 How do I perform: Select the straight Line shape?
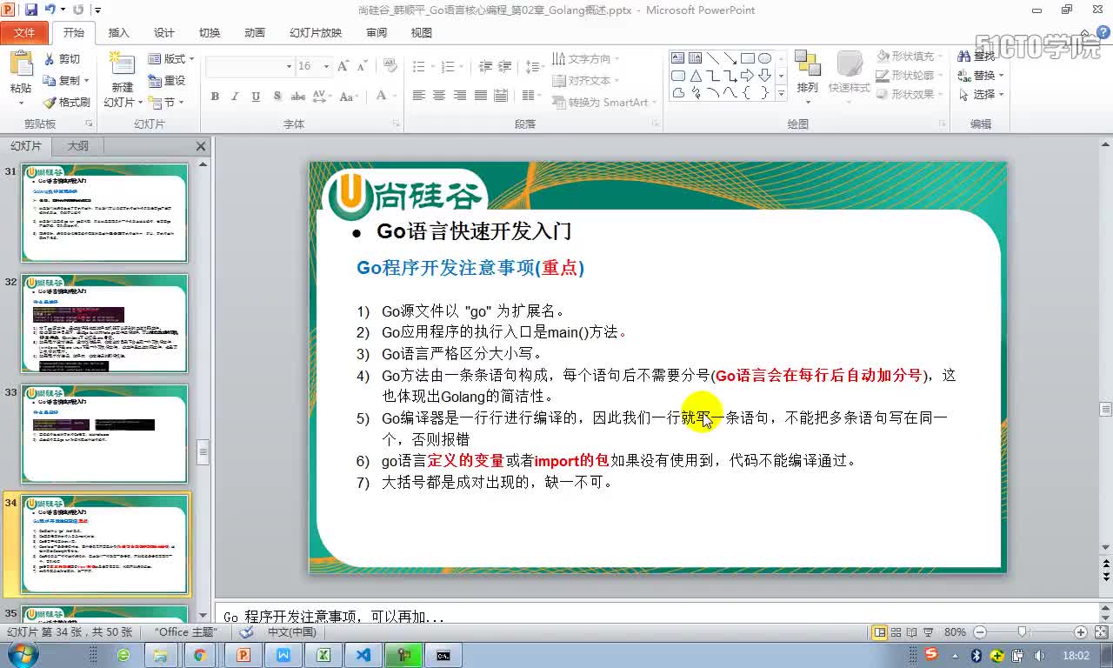click(713, 58)
